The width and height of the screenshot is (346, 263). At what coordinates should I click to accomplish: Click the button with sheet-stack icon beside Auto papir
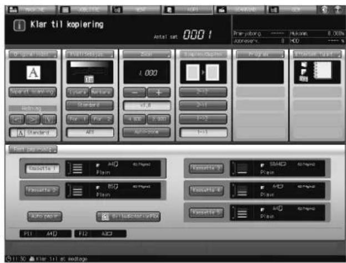128,217
